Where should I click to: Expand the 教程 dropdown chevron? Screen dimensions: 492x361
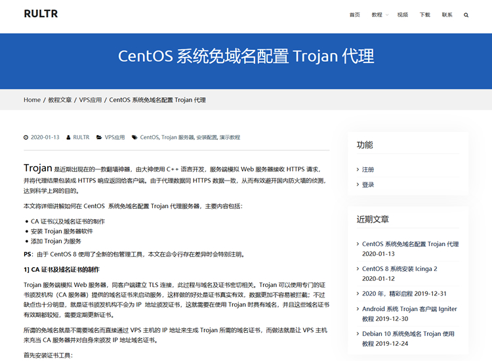tap(387, 14)
